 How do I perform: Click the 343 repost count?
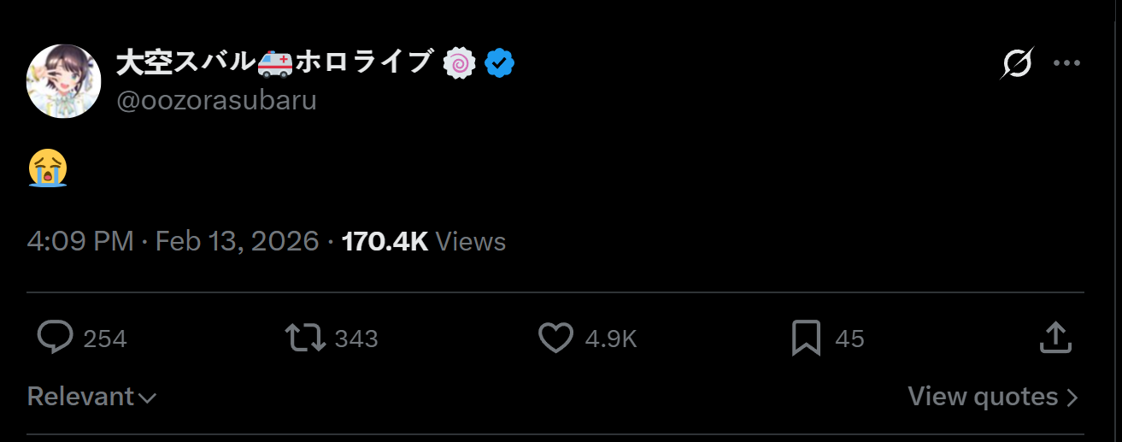tap(356, 339)
